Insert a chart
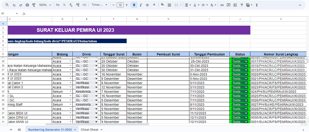 pos(235,5)
